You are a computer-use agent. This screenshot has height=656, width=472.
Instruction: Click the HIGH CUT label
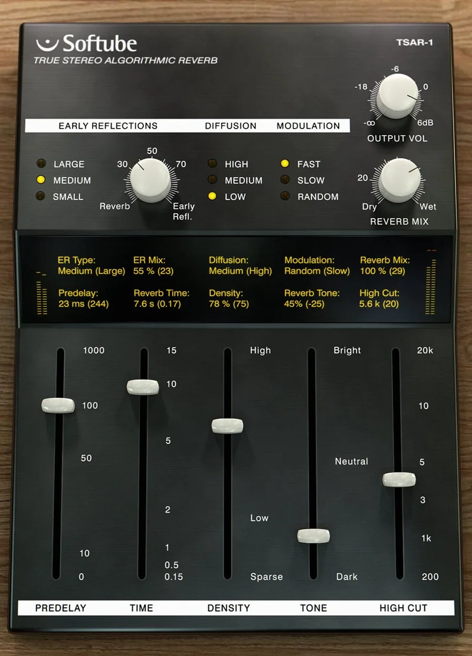point(404,608)
